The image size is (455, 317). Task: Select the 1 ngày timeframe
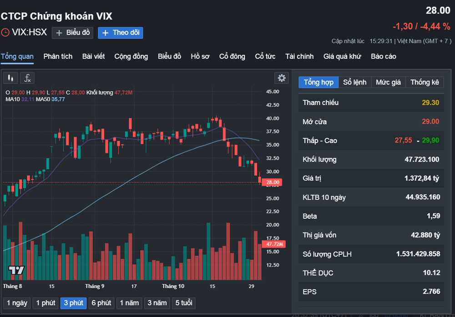click(x=16, y=303)
